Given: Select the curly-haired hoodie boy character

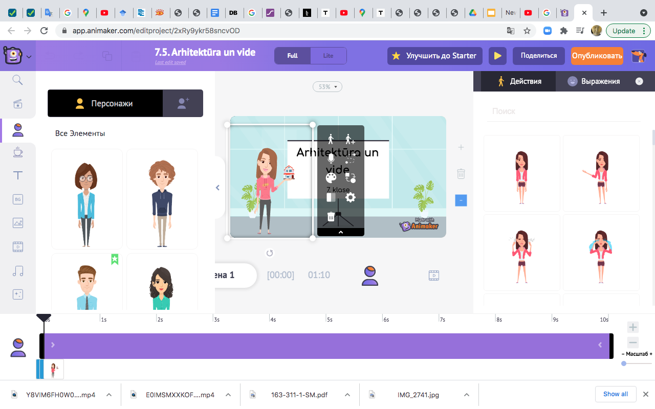Looking at the screenshot, I should pos(162,199).
